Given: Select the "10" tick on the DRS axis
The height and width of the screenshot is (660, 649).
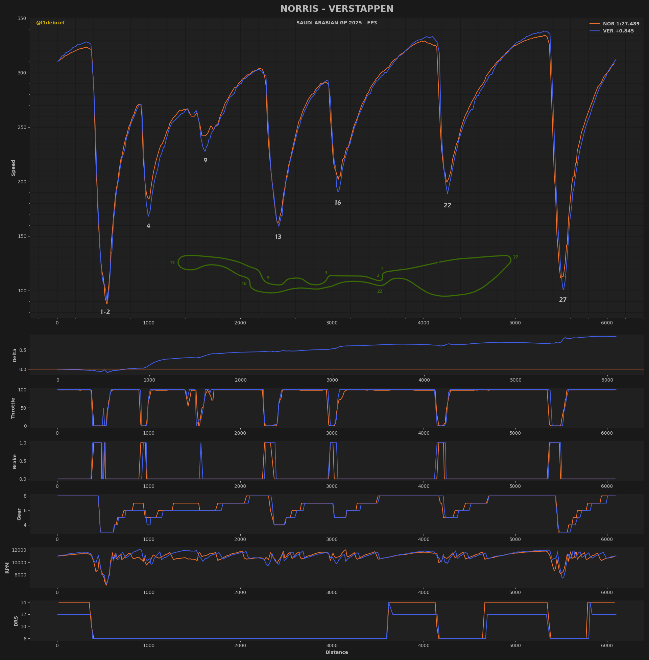Looking at the screenshot, I should 24,627.
